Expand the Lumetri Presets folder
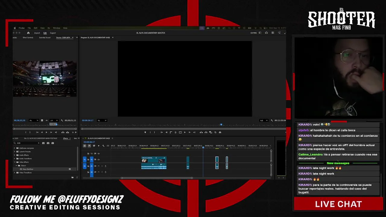Image resolution: width=386 pixels, height=217 pixels. tap(14, 152)
